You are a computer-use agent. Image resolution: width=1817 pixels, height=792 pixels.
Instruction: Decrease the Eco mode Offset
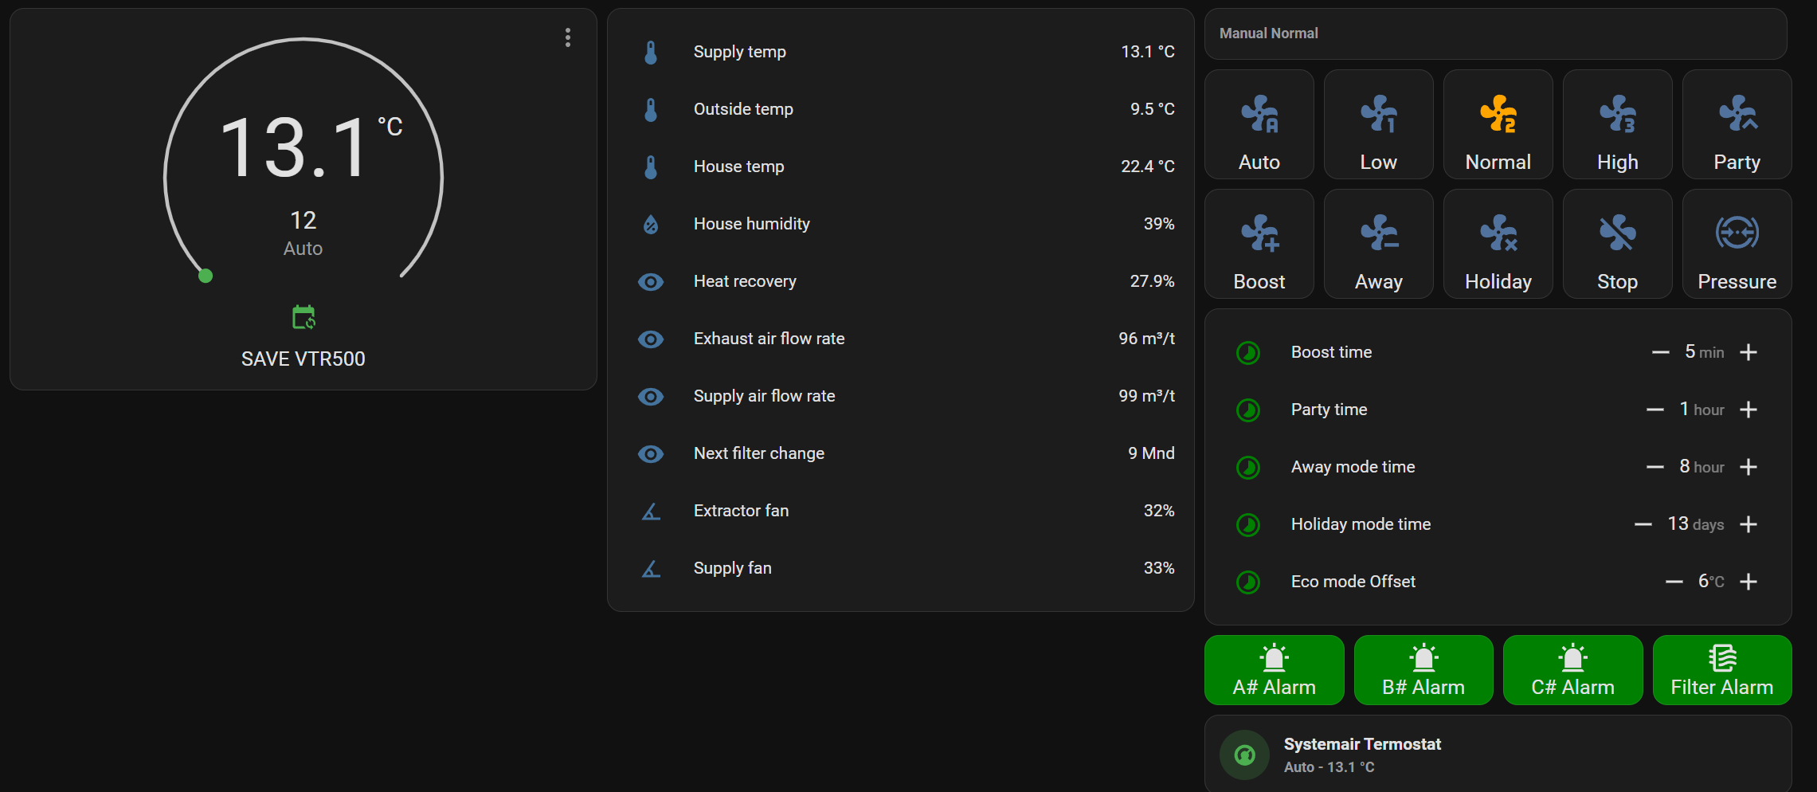tap(1671, 581)
